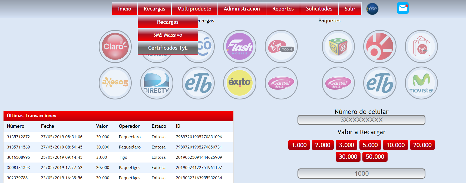Viewport: 466px width, 183px height.
Task: Set recharge value to 5.000
Action: 370,145
